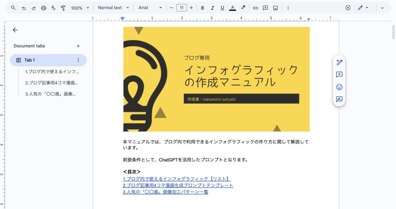Click the suggest edits icon on right margin

(339, 99)
